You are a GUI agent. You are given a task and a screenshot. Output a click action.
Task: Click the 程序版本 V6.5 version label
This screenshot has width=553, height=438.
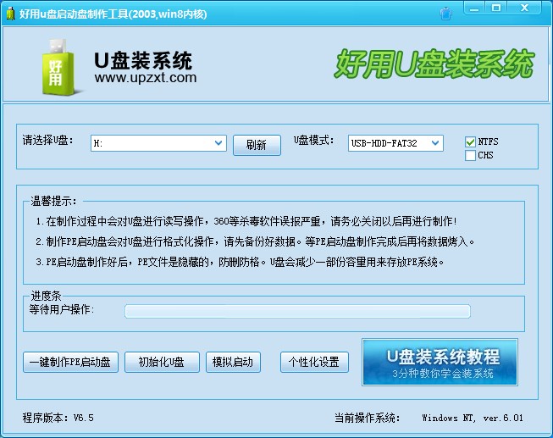pos(59,418)
